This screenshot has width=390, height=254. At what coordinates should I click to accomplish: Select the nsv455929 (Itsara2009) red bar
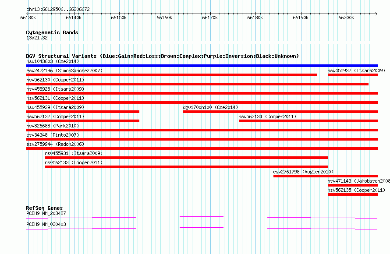pos(82,112)
